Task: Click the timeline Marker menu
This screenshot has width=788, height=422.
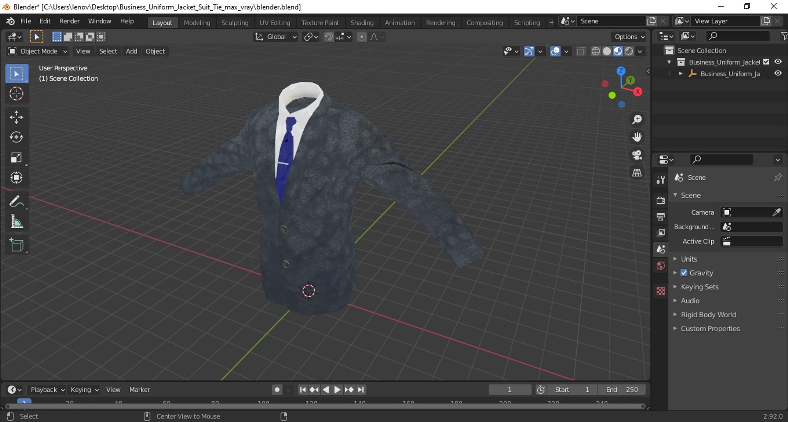Action: [140, 390]
